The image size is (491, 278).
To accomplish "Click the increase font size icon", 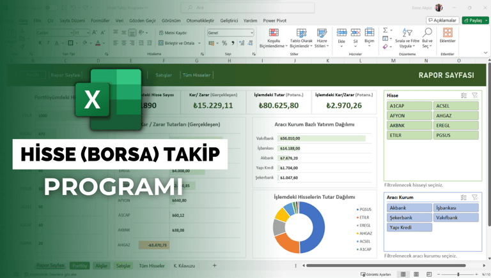I will (95, 33).
